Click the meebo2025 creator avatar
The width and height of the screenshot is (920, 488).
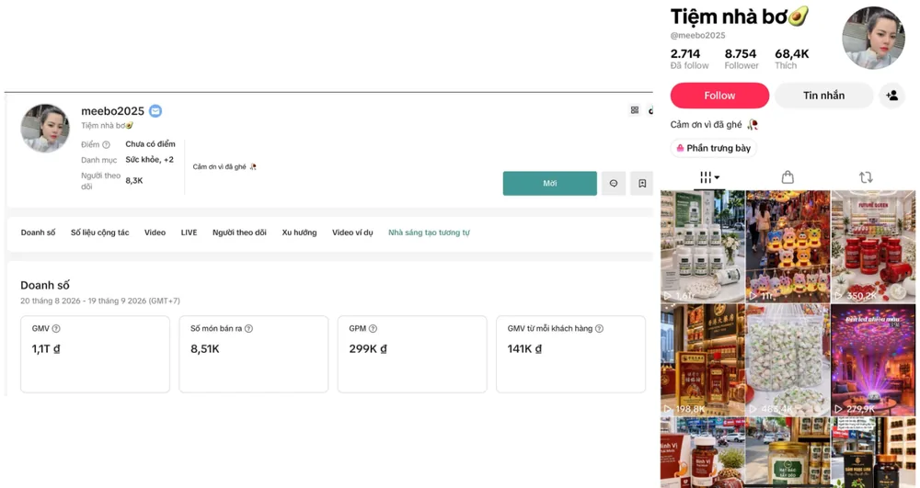coord(44,129)
